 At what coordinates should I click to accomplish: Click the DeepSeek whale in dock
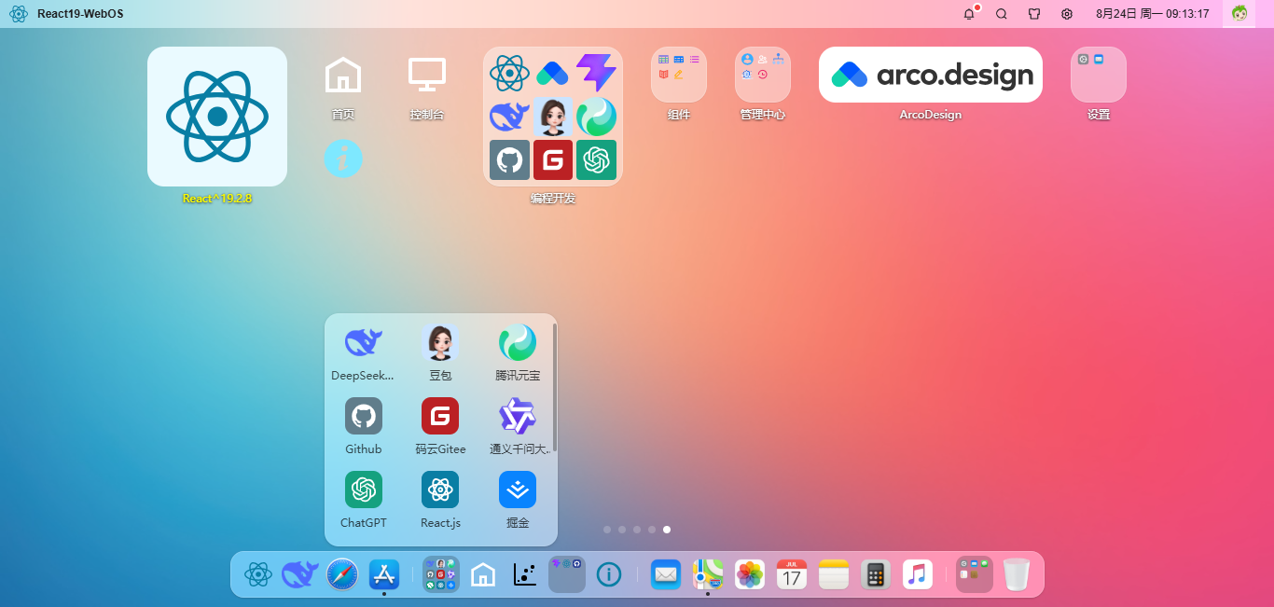coord(300,574)
